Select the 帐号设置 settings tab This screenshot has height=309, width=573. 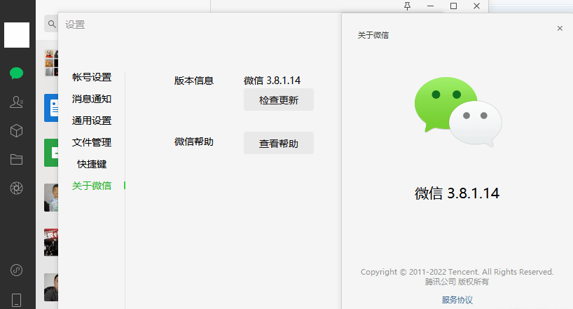pos(92,77)
